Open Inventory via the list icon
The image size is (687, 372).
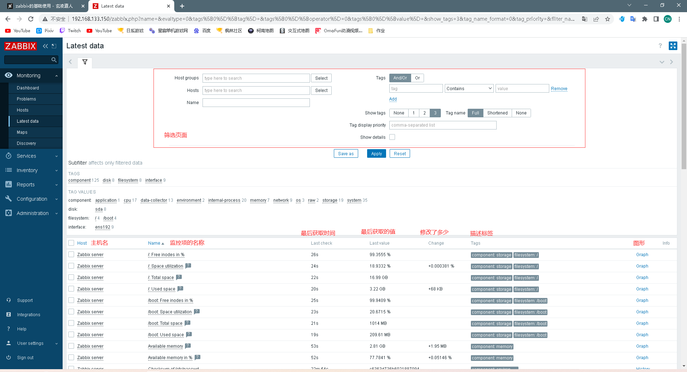[9, 170]
